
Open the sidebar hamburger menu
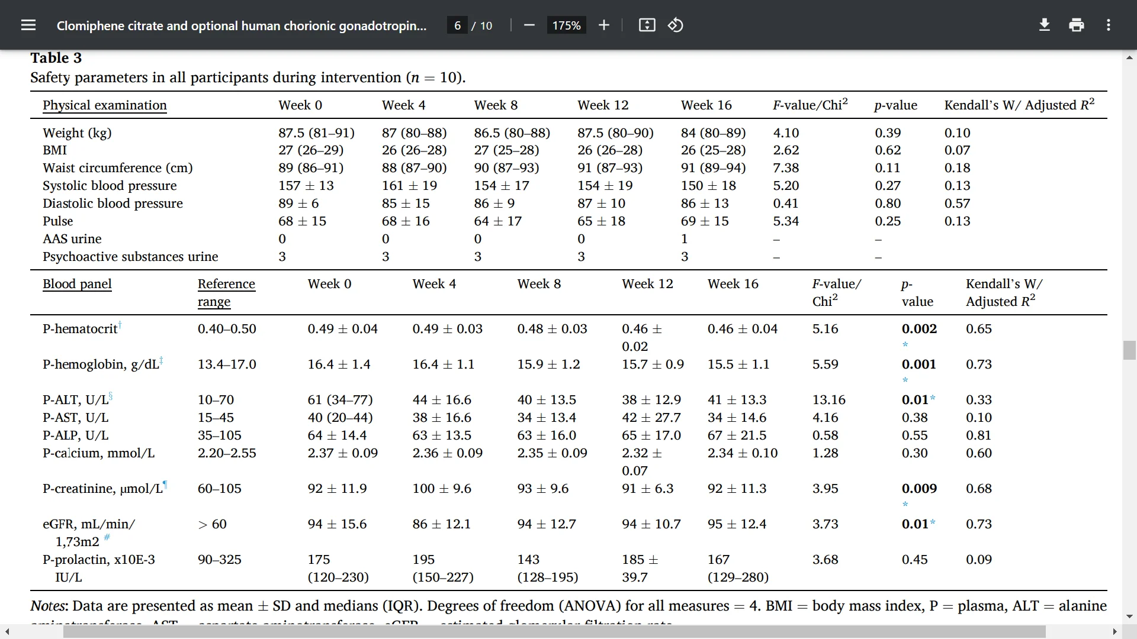(x=28, y=25)
